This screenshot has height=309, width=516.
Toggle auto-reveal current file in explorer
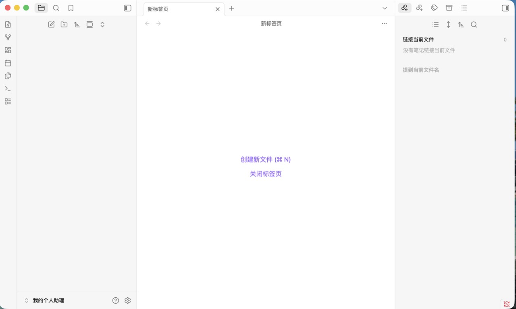pyautogui.click(x=89, y=25)
